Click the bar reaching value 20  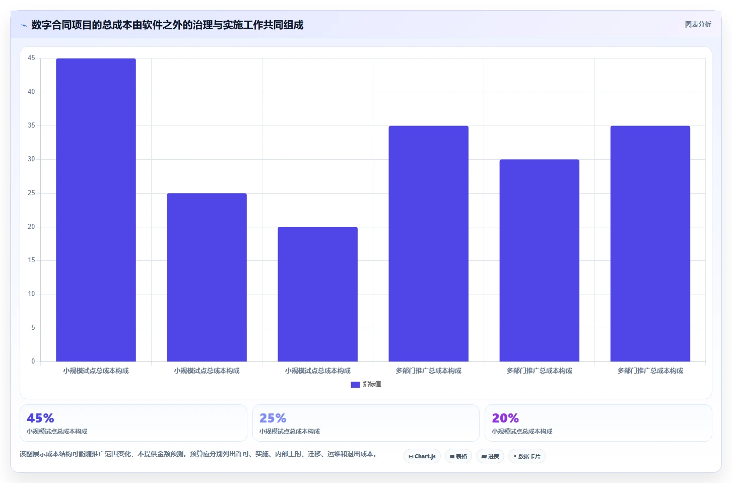click(317, 294)
